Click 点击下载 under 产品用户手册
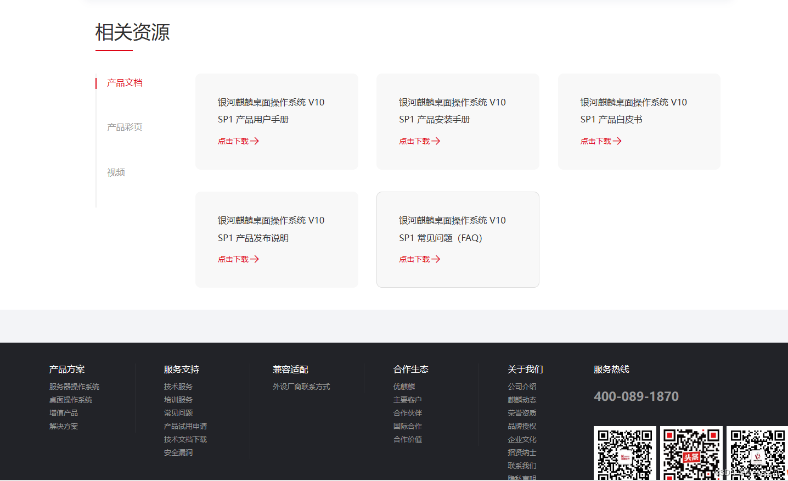This screenshot has height=481, width=788. 233,141
